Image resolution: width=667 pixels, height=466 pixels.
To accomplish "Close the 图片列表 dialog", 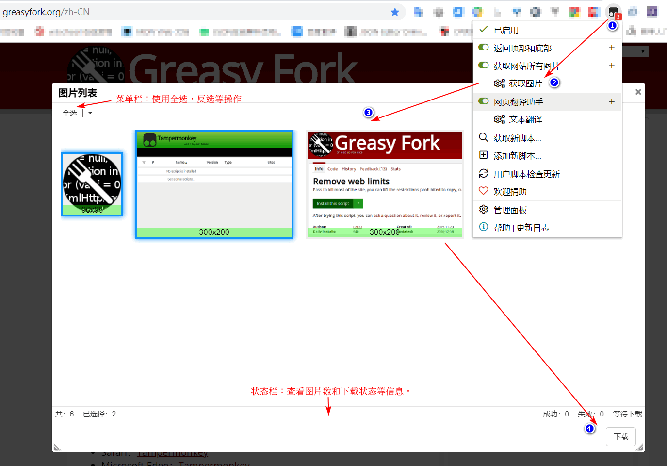I will pyautogui.click(x=638, y=92).
